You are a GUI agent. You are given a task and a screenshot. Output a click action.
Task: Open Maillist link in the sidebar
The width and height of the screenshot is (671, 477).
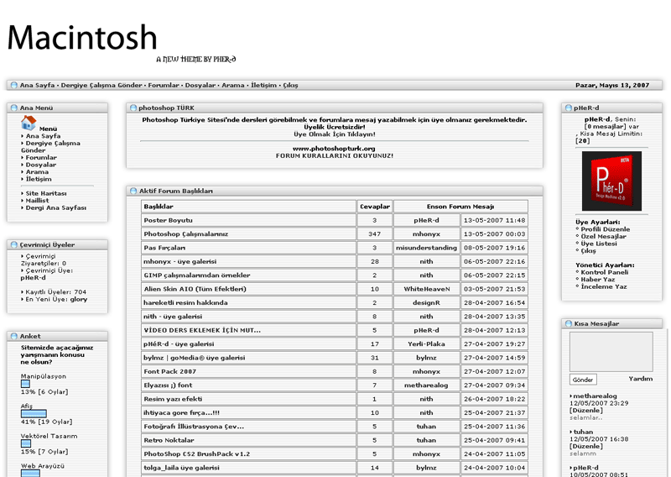coord(37,201)
